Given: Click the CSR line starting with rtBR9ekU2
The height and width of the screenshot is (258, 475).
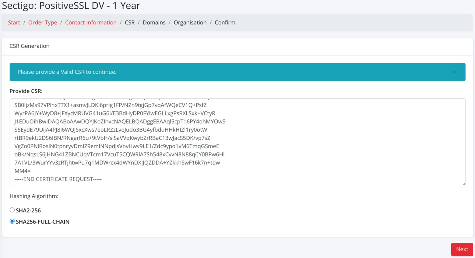Looking at the screenshot, I should point(112,138).
